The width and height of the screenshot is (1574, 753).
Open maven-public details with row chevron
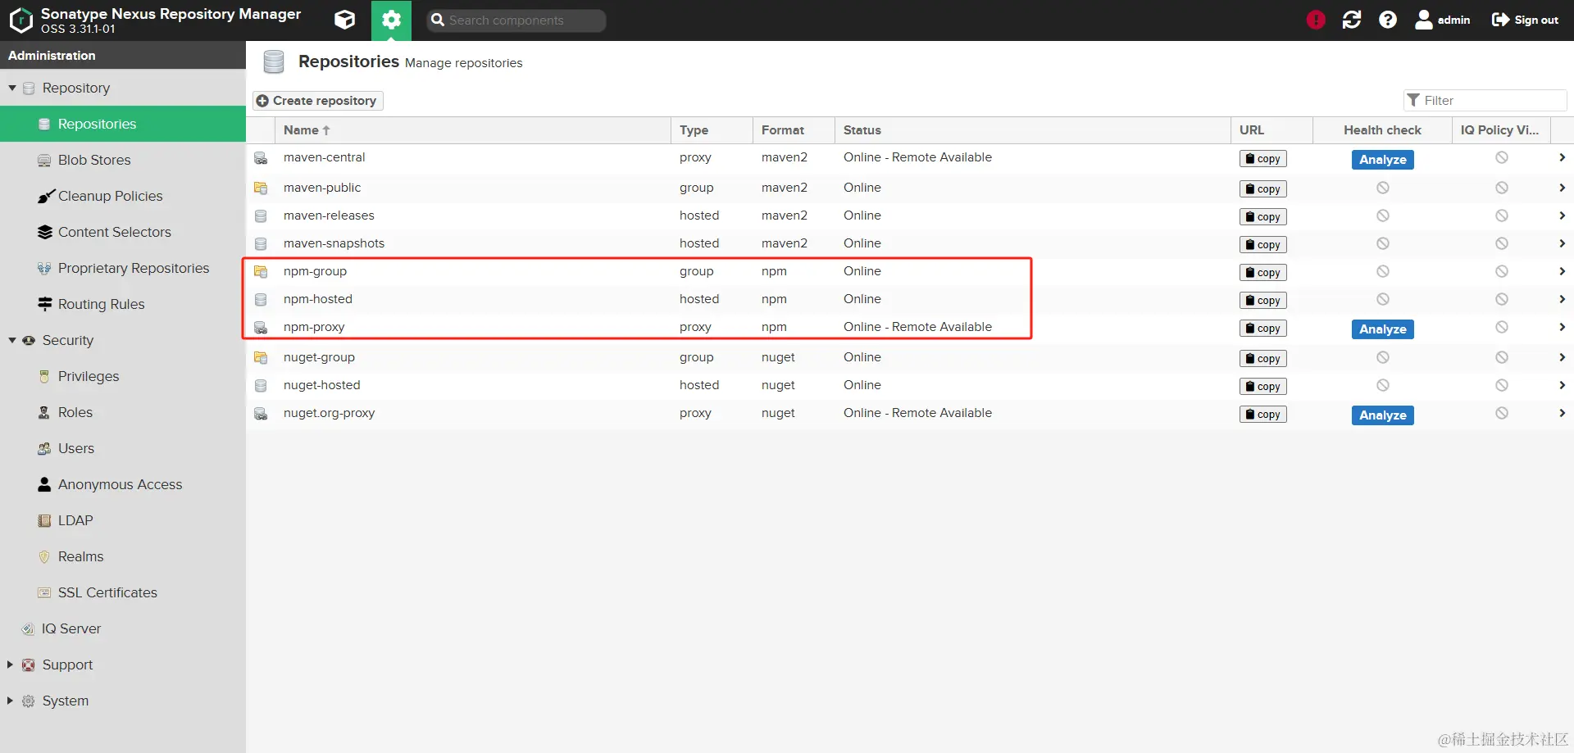pos(1562,188)
